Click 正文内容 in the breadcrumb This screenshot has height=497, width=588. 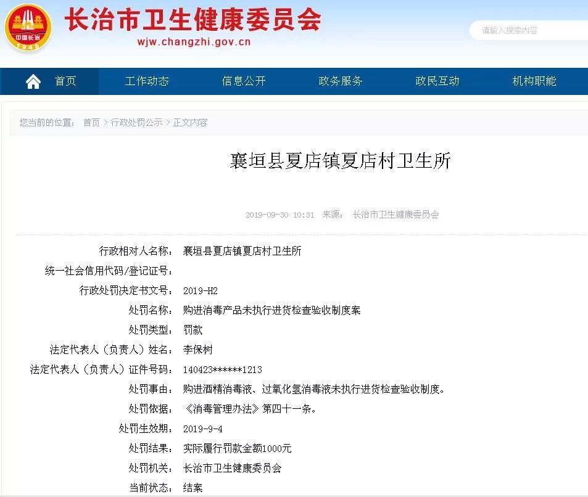click(x=191, y=123)
